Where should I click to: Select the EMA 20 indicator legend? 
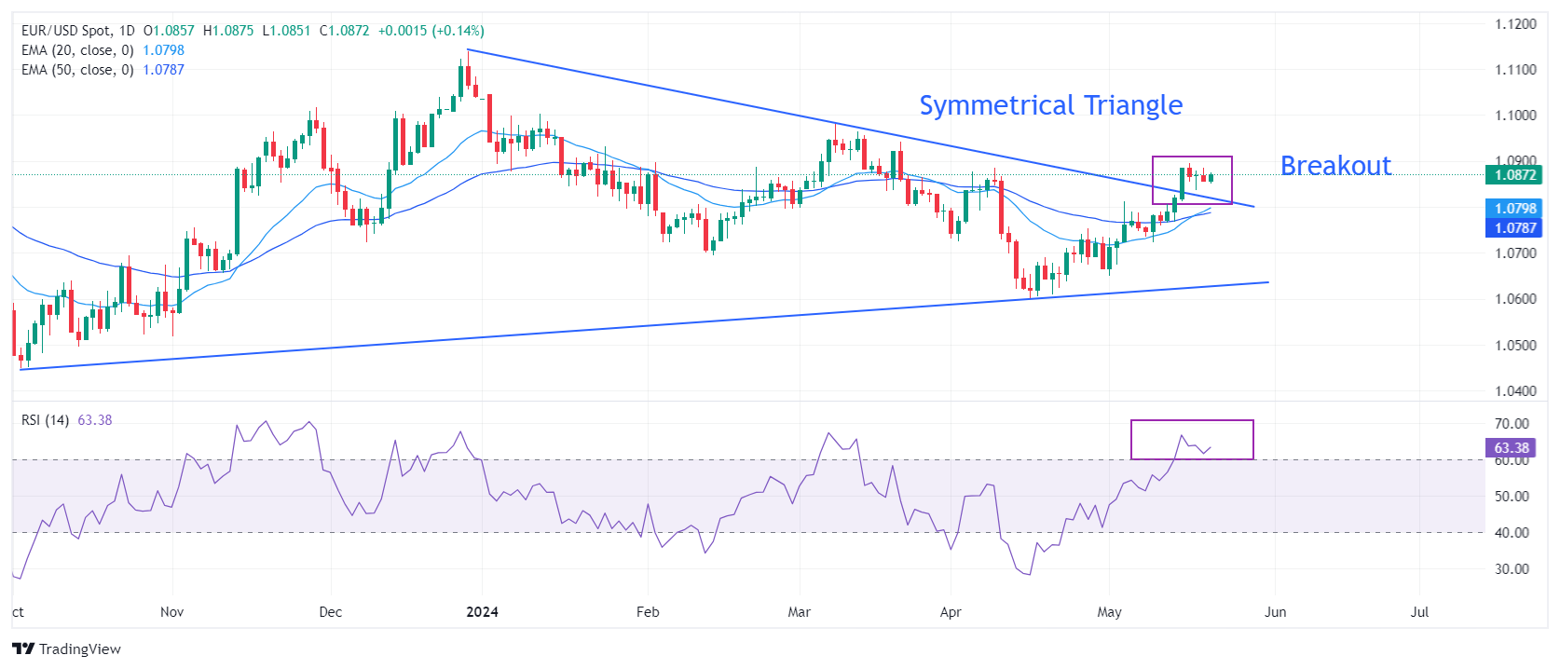coord(77,50)
